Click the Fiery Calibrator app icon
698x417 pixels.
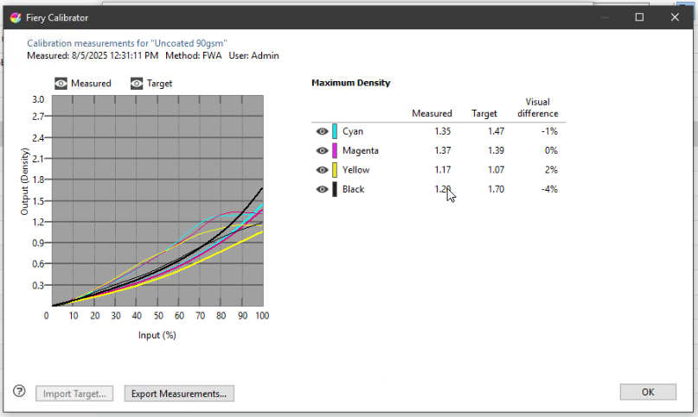click(x=16, y=18)
